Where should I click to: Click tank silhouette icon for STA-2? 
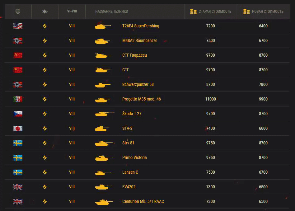(102, 129)
